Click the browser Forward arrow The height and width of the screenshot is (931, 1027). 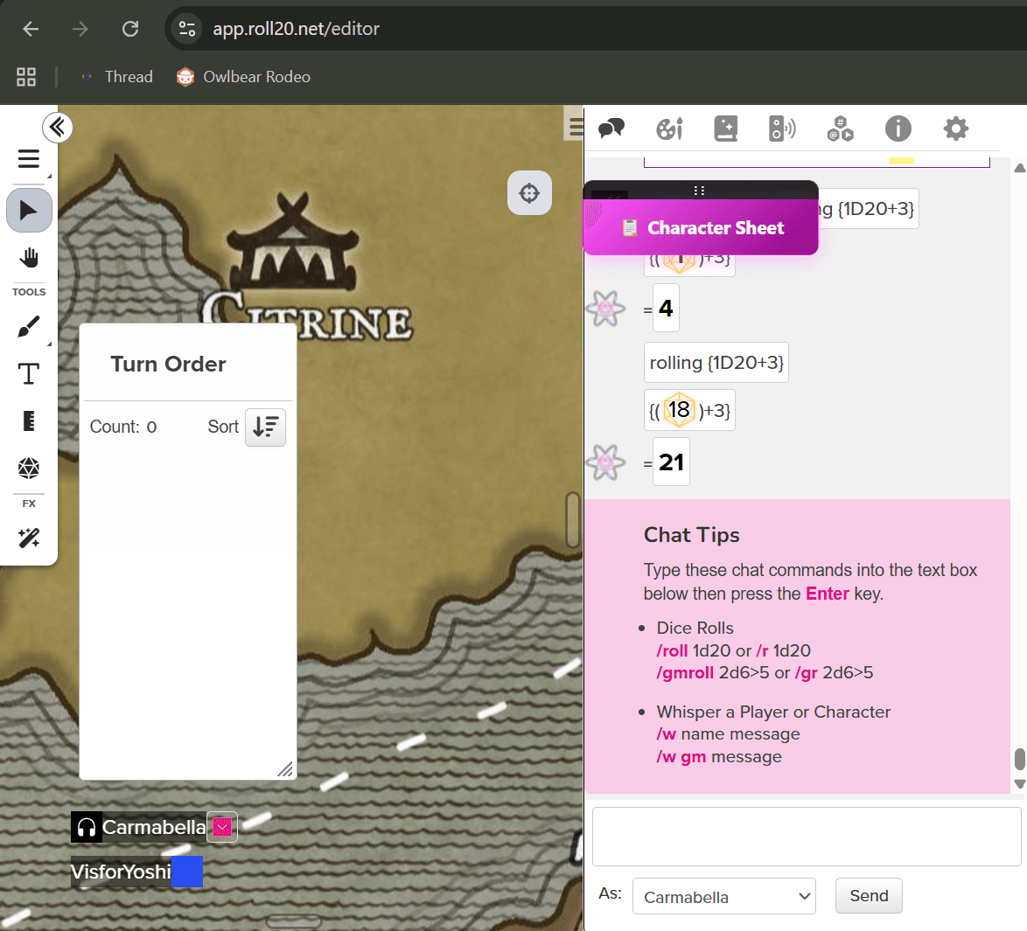click(80, 29)
